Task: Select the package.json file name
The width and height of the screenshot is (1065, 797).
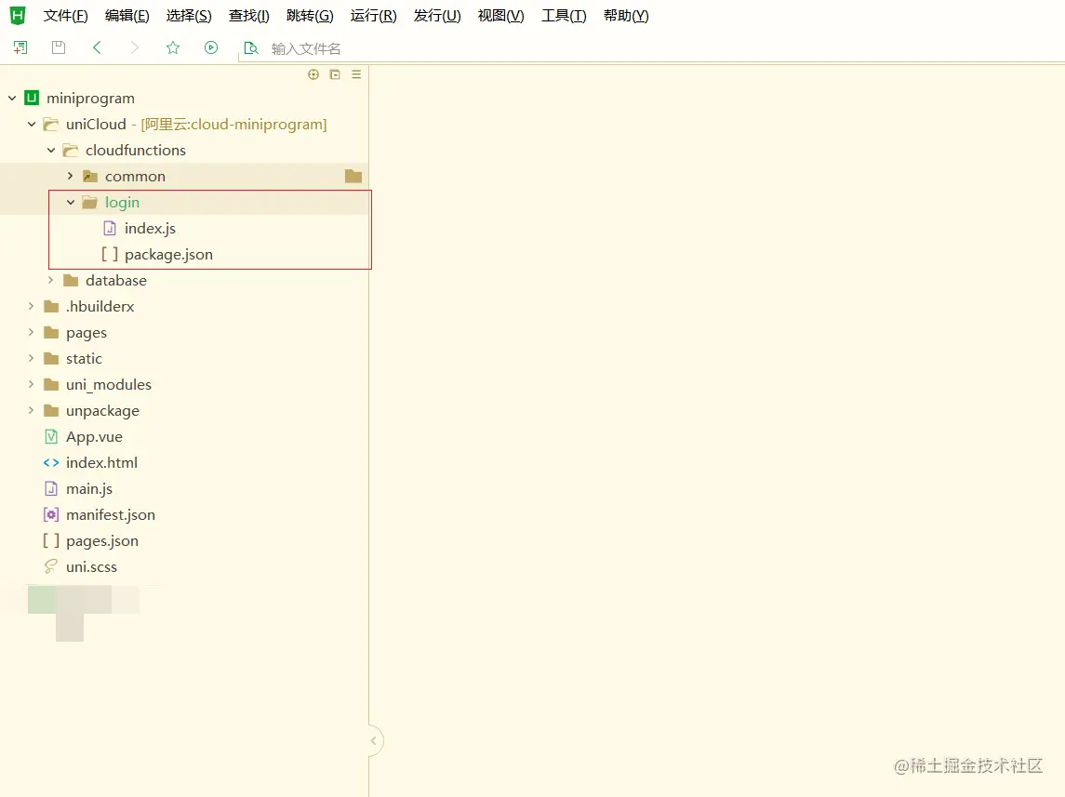Action: (x=168, y=255)
